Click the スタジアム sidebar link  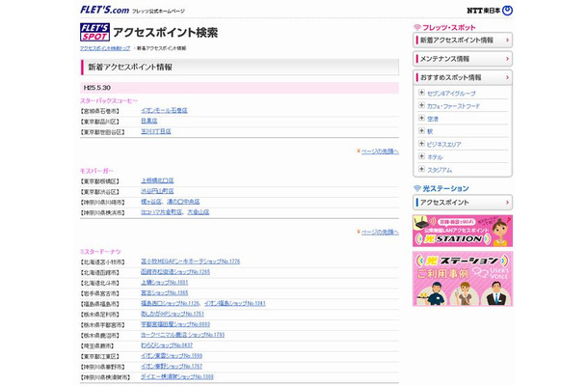pyautogui.click(x=440, y=170)
